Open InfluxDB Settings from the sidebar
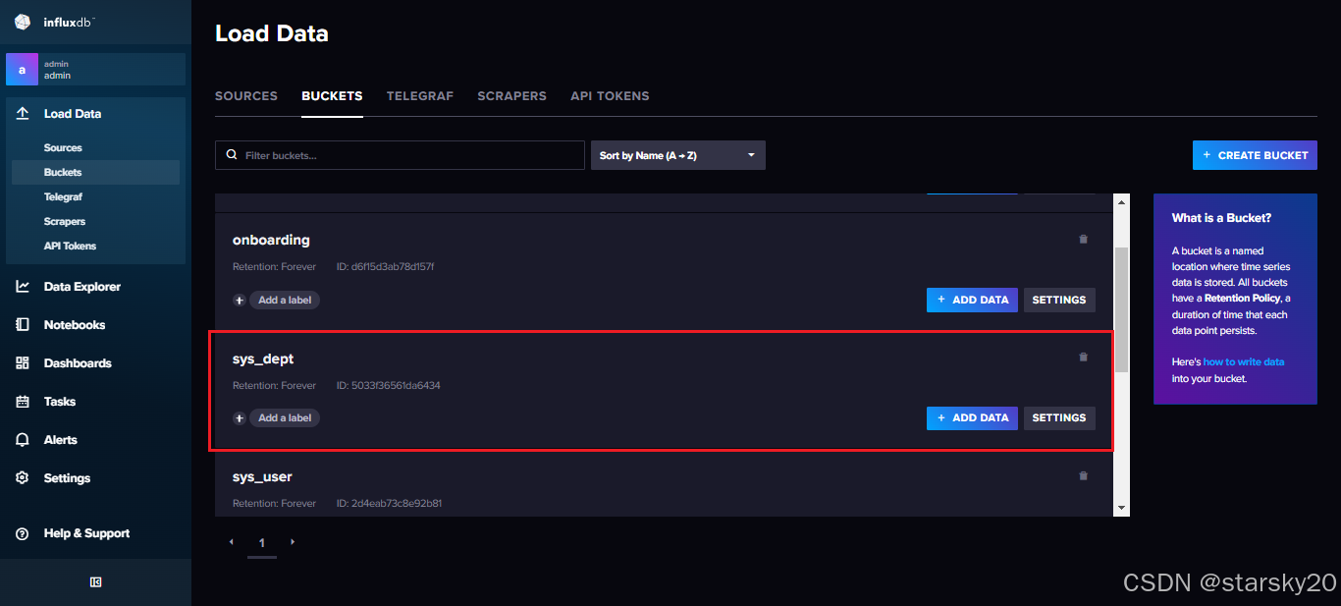Image resolution: width=1341 pixels, height=606 pixels. (x=67, y=477)
